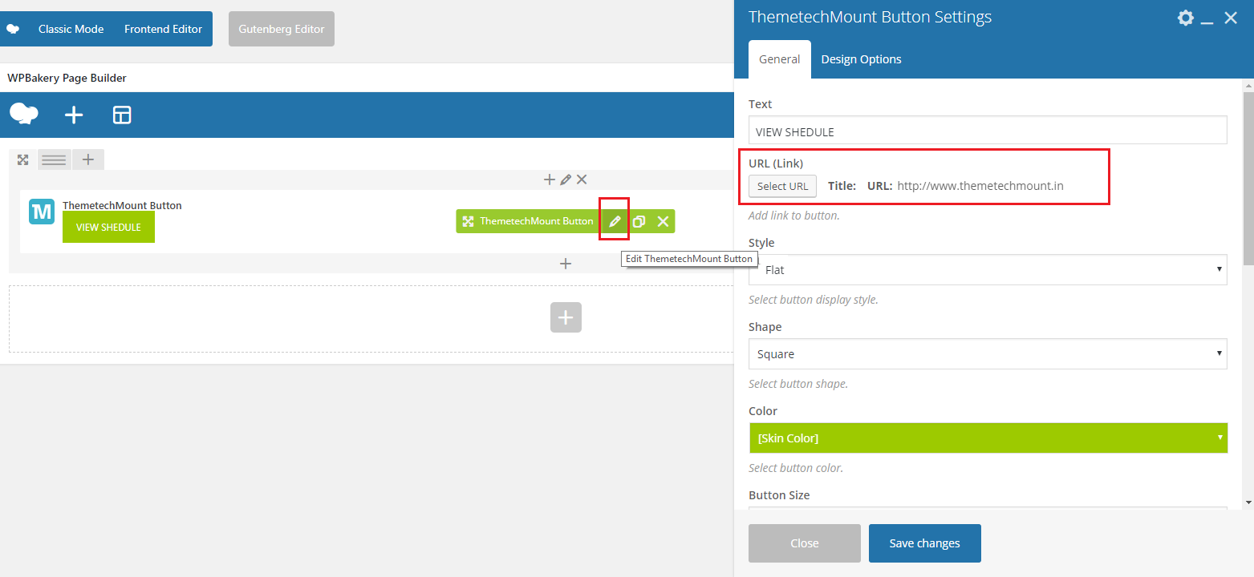Image resolution: width=1254 pixels, height=577 pixels.
Task: Click the WPBakery cloud logo in the navbar
Action: [24, 114]
